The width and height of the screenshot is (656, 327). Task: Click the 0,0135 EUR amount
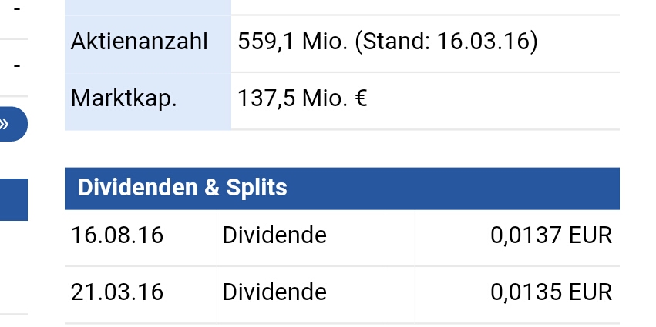[x=550, y=292]
